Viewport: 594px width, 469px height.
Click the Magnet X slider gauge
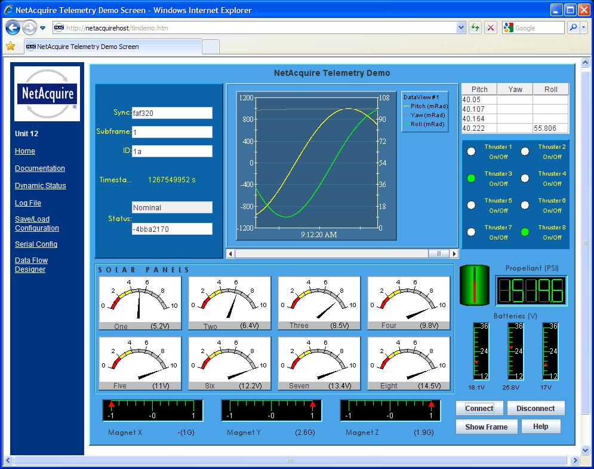click(x=153, y=410)
